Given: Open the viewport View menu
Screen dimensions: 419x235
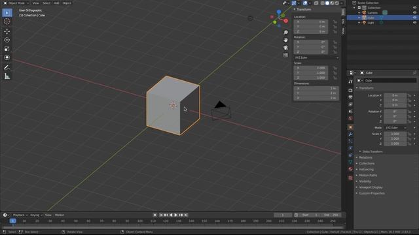Looking at the screenshot, I should point(35,3).
